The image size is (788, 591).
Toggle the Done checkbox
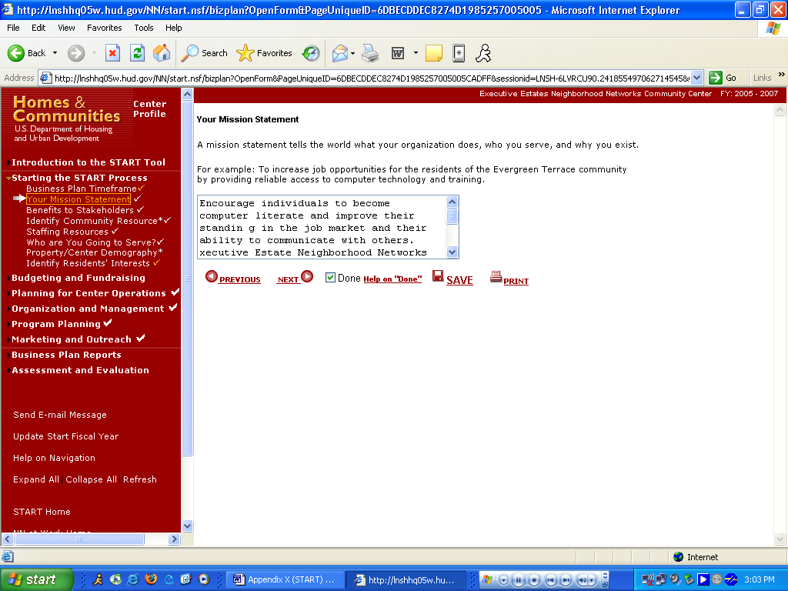coord(330,277)
